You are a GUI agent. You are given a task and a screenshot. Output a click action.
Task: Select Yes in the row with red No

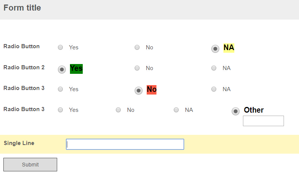point(60,89)
